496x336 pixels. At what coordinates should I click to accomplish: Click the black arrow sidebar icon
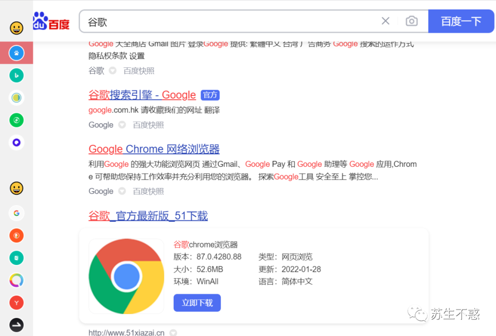17,325
